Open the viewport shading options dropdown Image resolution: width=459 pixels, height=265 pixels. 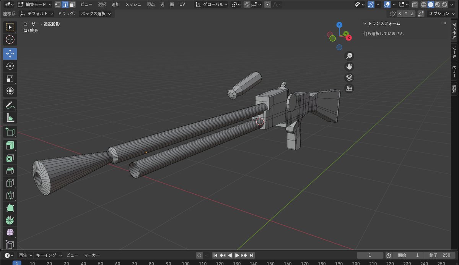point(452,5)
